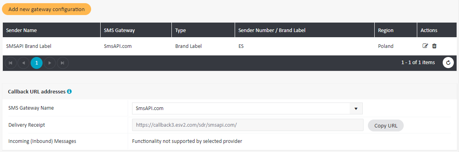Select page 1 in pagination
Image resolution: width=459 pixels, height=152 pixels.
pyautogui.click(x=37, y=63)
